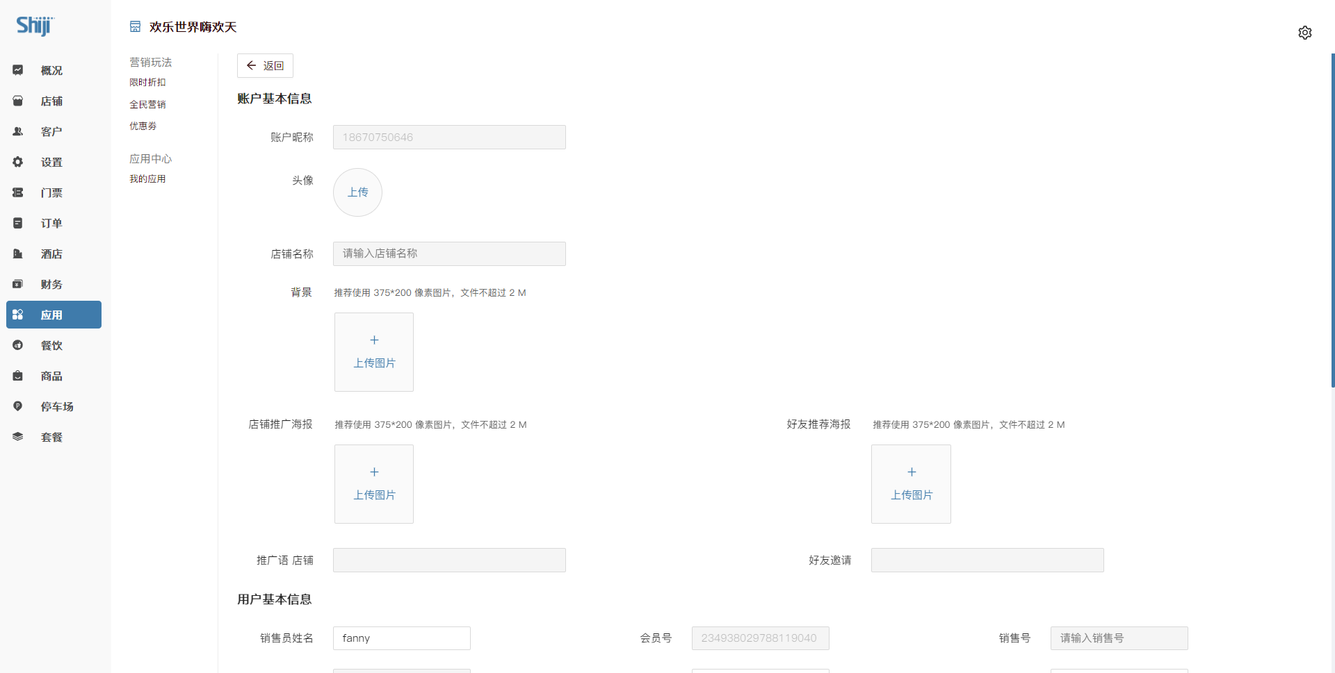Click the 应用 apps sidebar icon
This screenshot has height=673, width=1335.
pyautogui.click(x=18, y=315)
